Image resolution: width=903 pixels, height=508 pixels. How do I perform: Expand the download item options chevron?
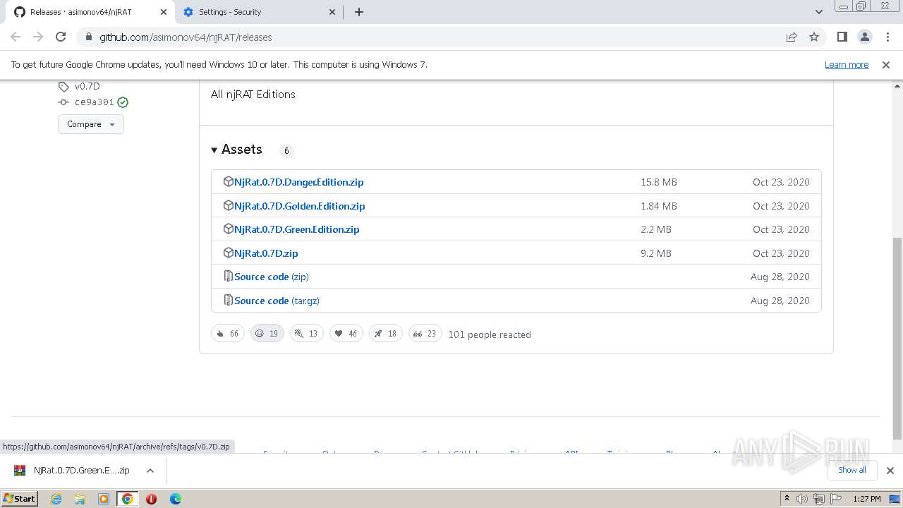150,470
